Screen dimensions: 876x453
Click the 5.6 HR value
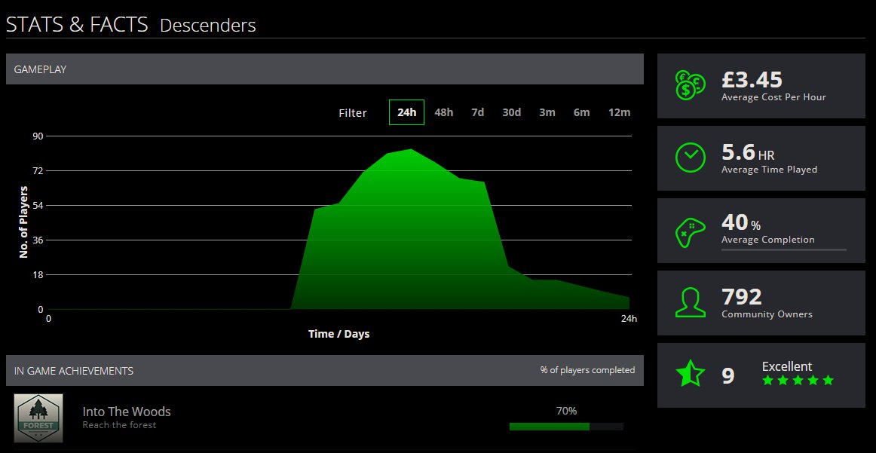pos(748,152)
